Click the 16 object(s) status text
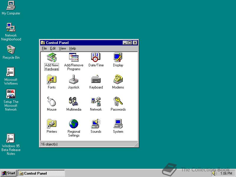Image resolution: width=236 pixels, height=177 pixels. pos(49,144)
